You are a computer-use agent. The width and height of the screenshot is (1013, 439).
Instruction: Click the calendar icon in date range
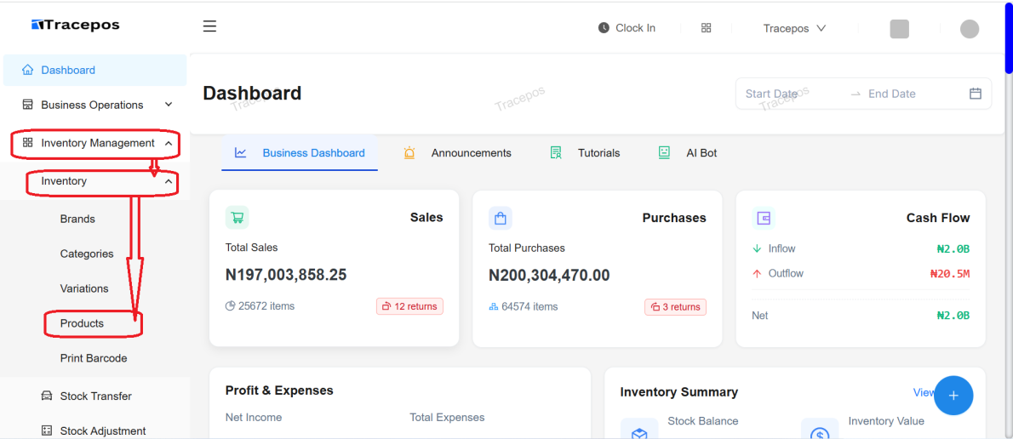(976, 94)
